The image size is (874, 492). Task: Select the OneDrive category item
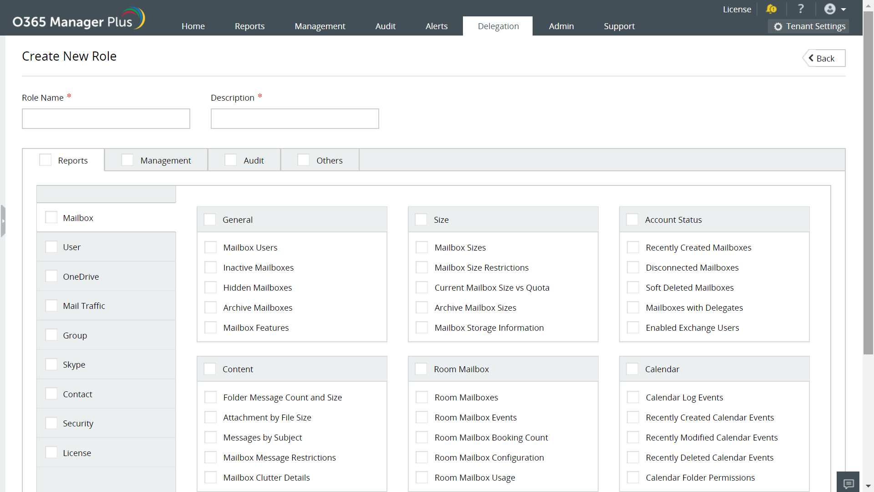[x=81, y=277]
